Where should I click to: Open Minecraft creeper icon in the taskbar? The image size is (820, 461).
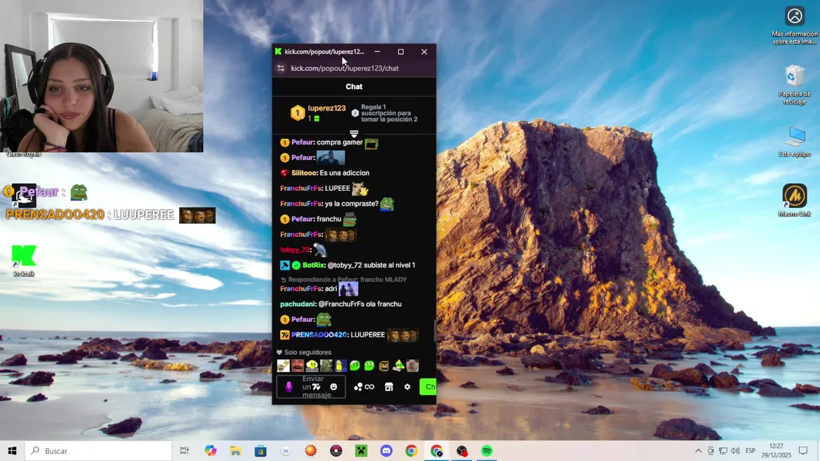pos(361,451)
